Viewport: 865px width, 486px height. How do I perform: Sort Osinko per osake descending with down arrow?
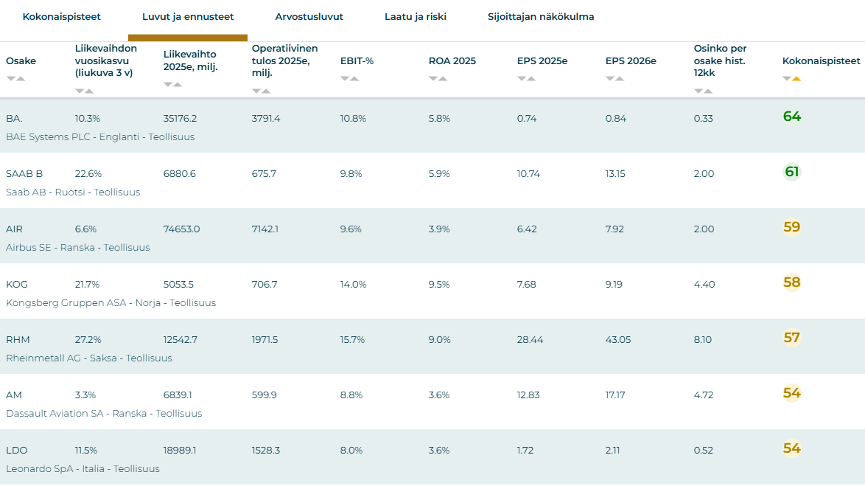(698, 91)
